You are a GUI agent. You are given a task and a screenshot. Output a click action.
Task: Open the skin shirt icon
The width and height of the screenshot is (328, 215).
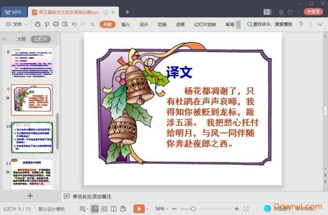click(290, 12)
